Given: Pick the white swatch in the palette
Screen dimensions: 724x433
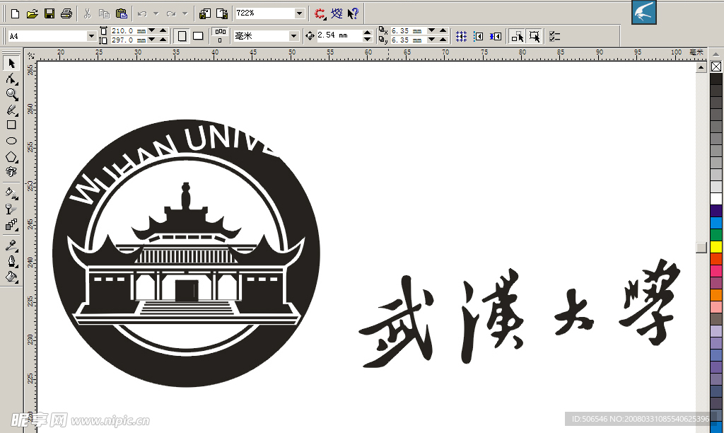Looking at the screenshot, I should (716, 199).
